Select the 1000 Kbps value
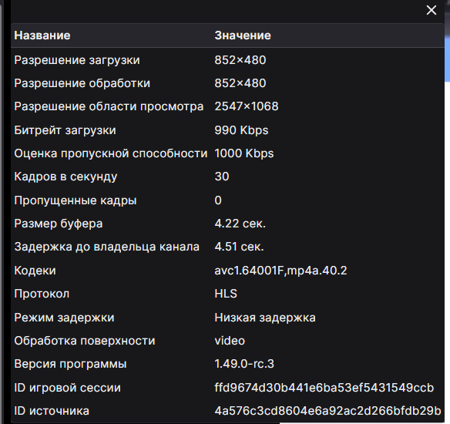Screen dimensions: 450x424 244,153
